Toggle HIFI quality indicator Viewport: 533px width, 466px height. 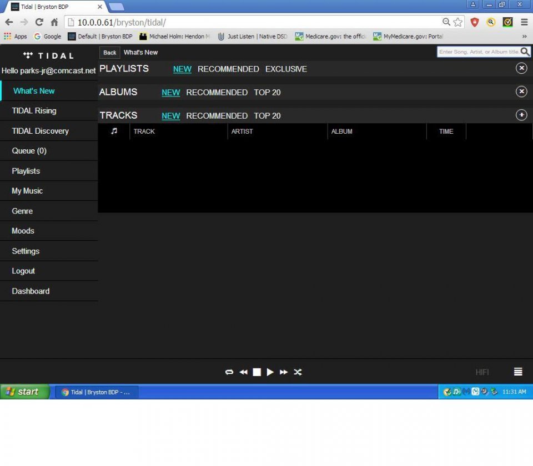point(482,372)
